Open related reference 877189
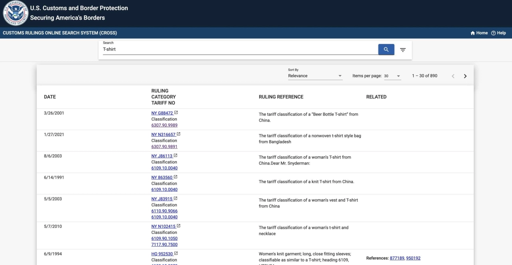The width and height of the screenshot is (512, 265). [397, 258]
